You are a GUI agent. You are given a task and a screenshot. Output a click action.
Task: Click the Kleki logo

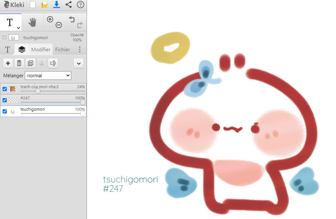(x=14, y=5)
